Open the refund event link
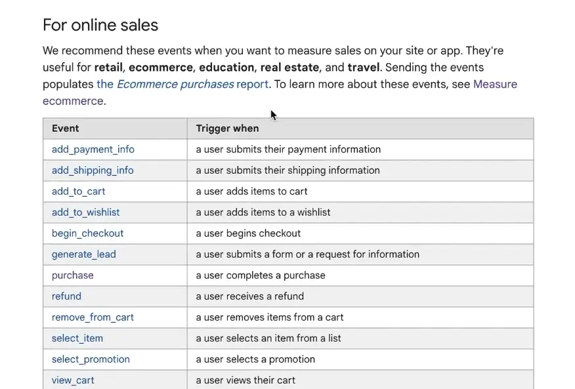575x389 pixels. (x=66, y=296)
